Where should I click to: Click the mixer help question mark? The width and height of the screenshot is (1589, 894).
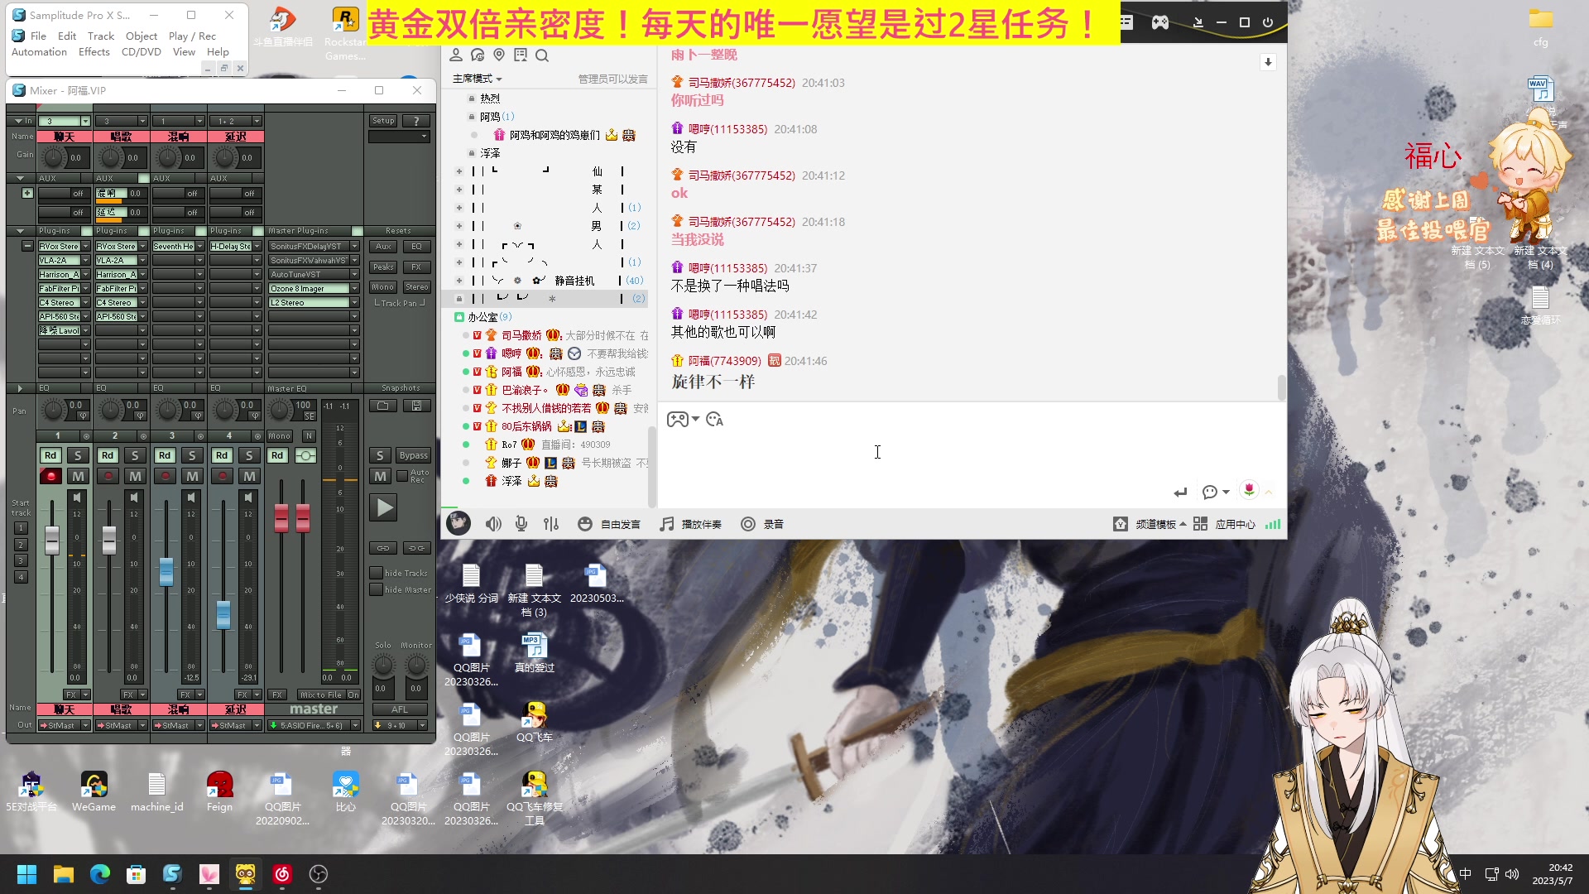[x=416, y=121]
